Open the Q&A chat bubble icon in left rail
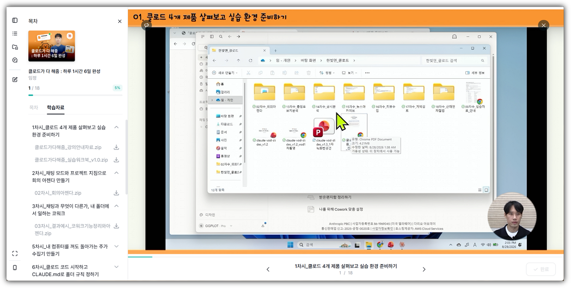571x288 pixels. 15,60
